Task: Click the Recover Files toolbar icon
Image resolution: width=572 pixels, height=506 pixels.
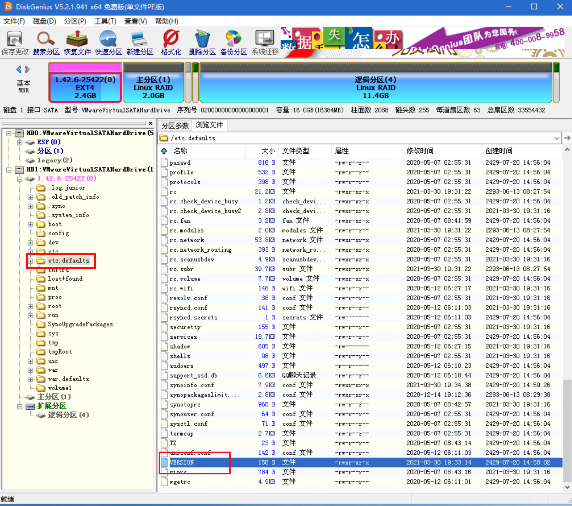Action: click(77, 39)
